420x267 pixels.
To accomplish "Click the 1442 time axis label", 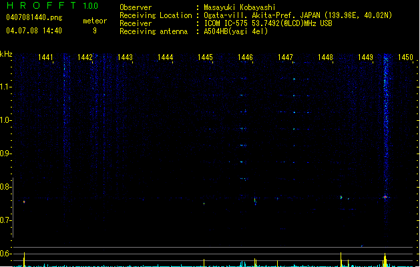I will click(x=85, y=57).
